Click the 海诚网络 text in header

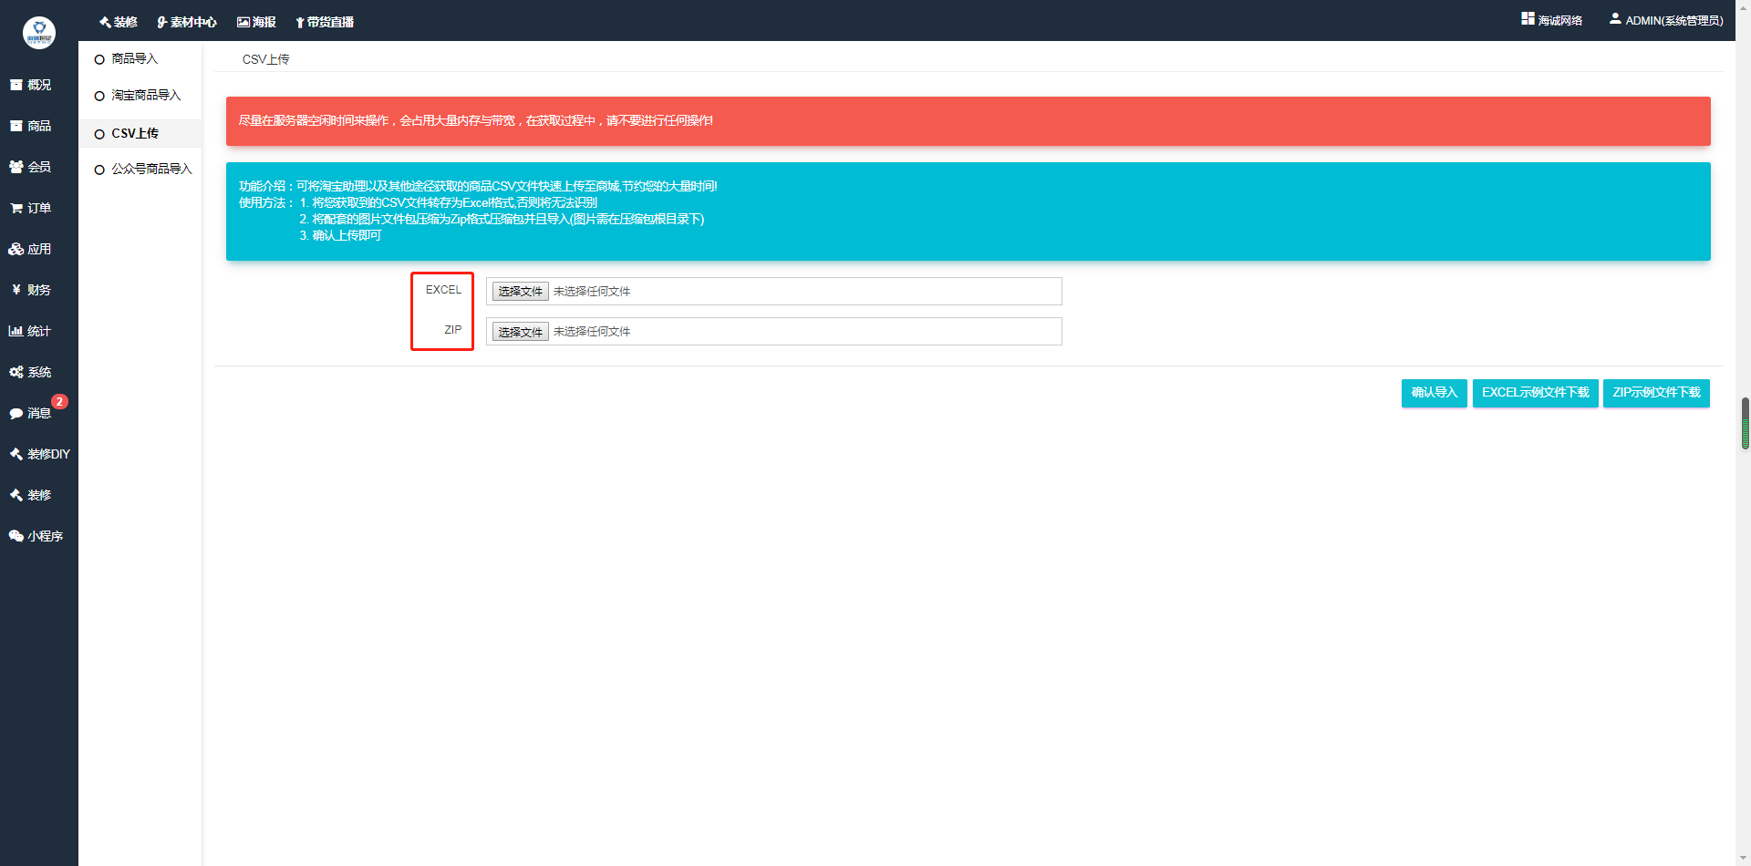click(x=1559, y=20)
